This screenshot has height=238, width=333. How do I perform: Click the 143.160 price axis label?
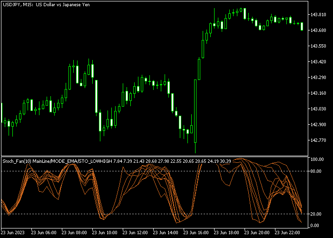click(318, 93)
